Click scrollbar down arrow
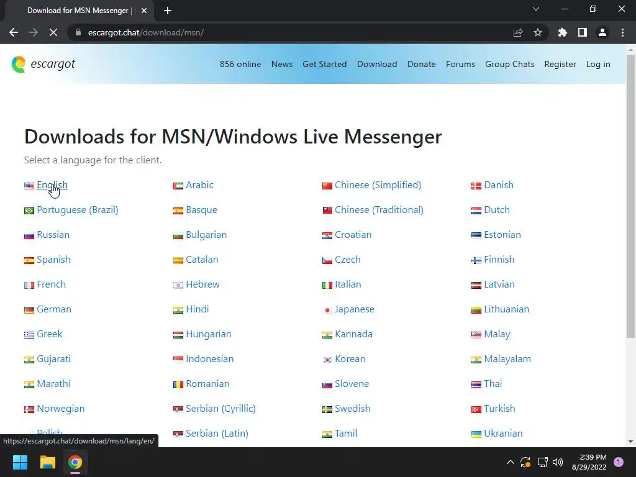Image resolution: width=636 pixels, height=477 pixels. coord(630,442)
